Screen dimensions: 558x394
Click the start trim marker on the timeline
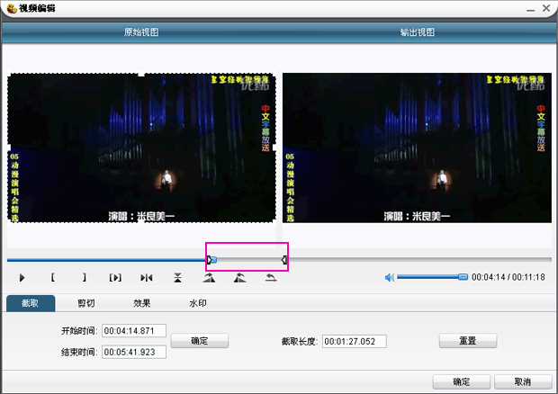tap(209, 260)
